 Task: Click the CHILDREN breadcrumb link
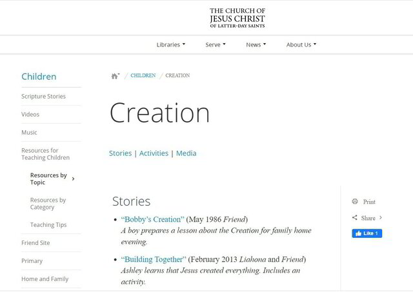click(x=143, y=75)
